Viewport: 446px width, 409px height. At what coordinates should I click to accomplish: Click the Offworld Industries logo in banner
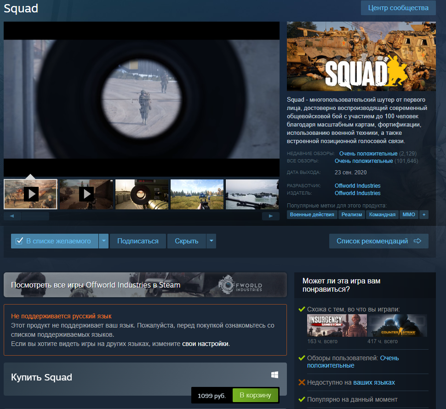pyautogui.click(x=240, y=285)
